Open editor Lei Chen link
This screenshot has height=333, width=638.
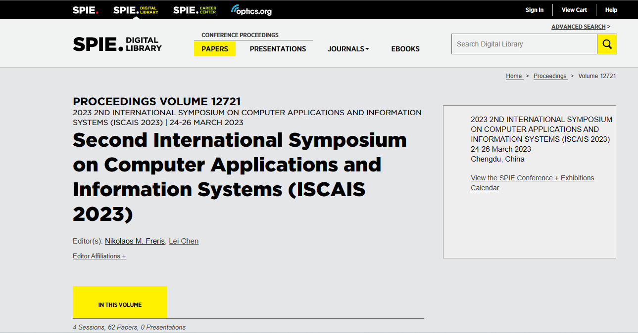pyautogui.click(x=184, y=241)
